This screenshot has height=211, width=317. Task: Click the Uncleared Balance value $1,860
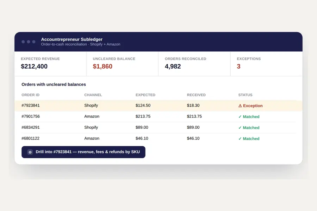tap(102, 66)
